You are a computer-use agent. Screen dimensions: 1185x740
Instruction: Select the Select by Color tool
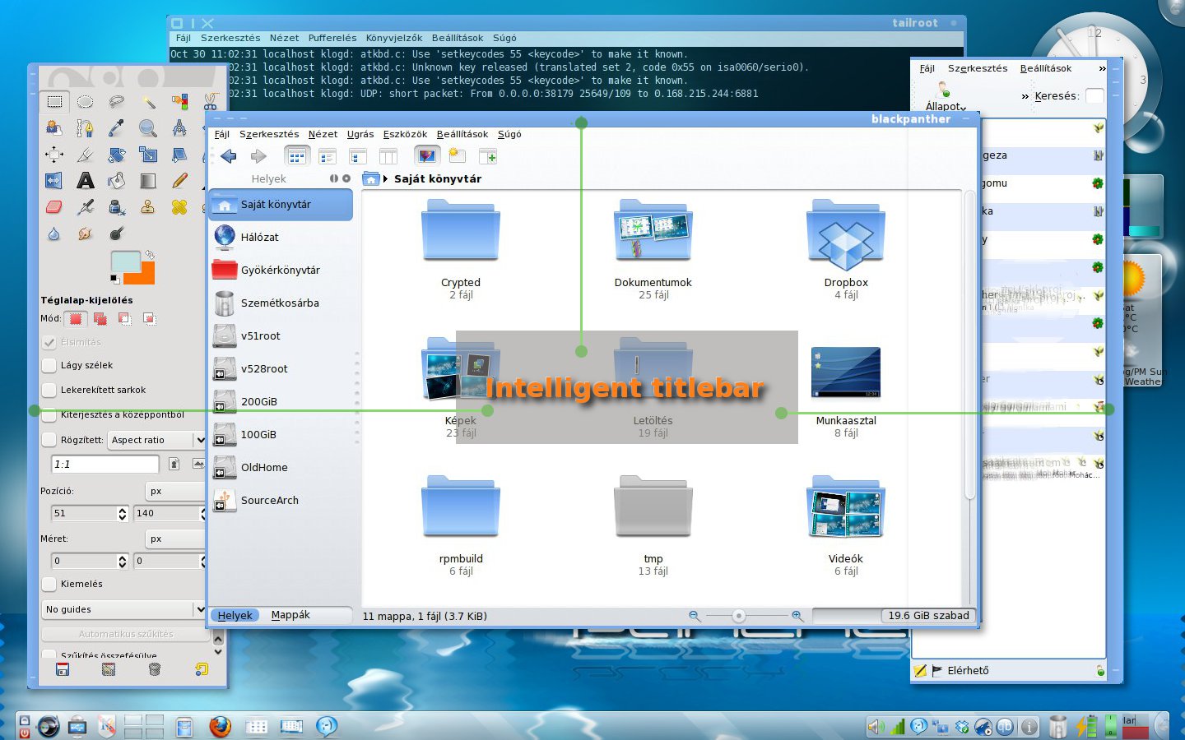pyautogui.click(x=179, y=102)
